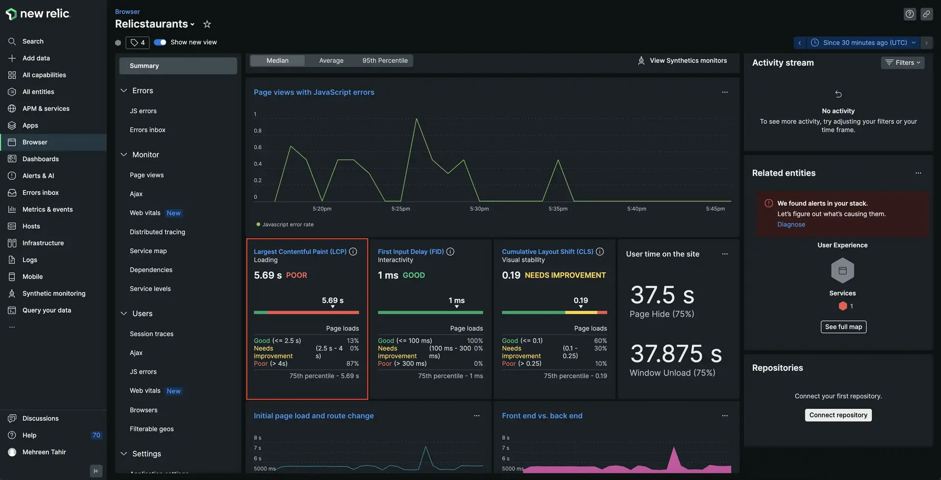Open Discussions in the sidebar

[x=41, y=418]
